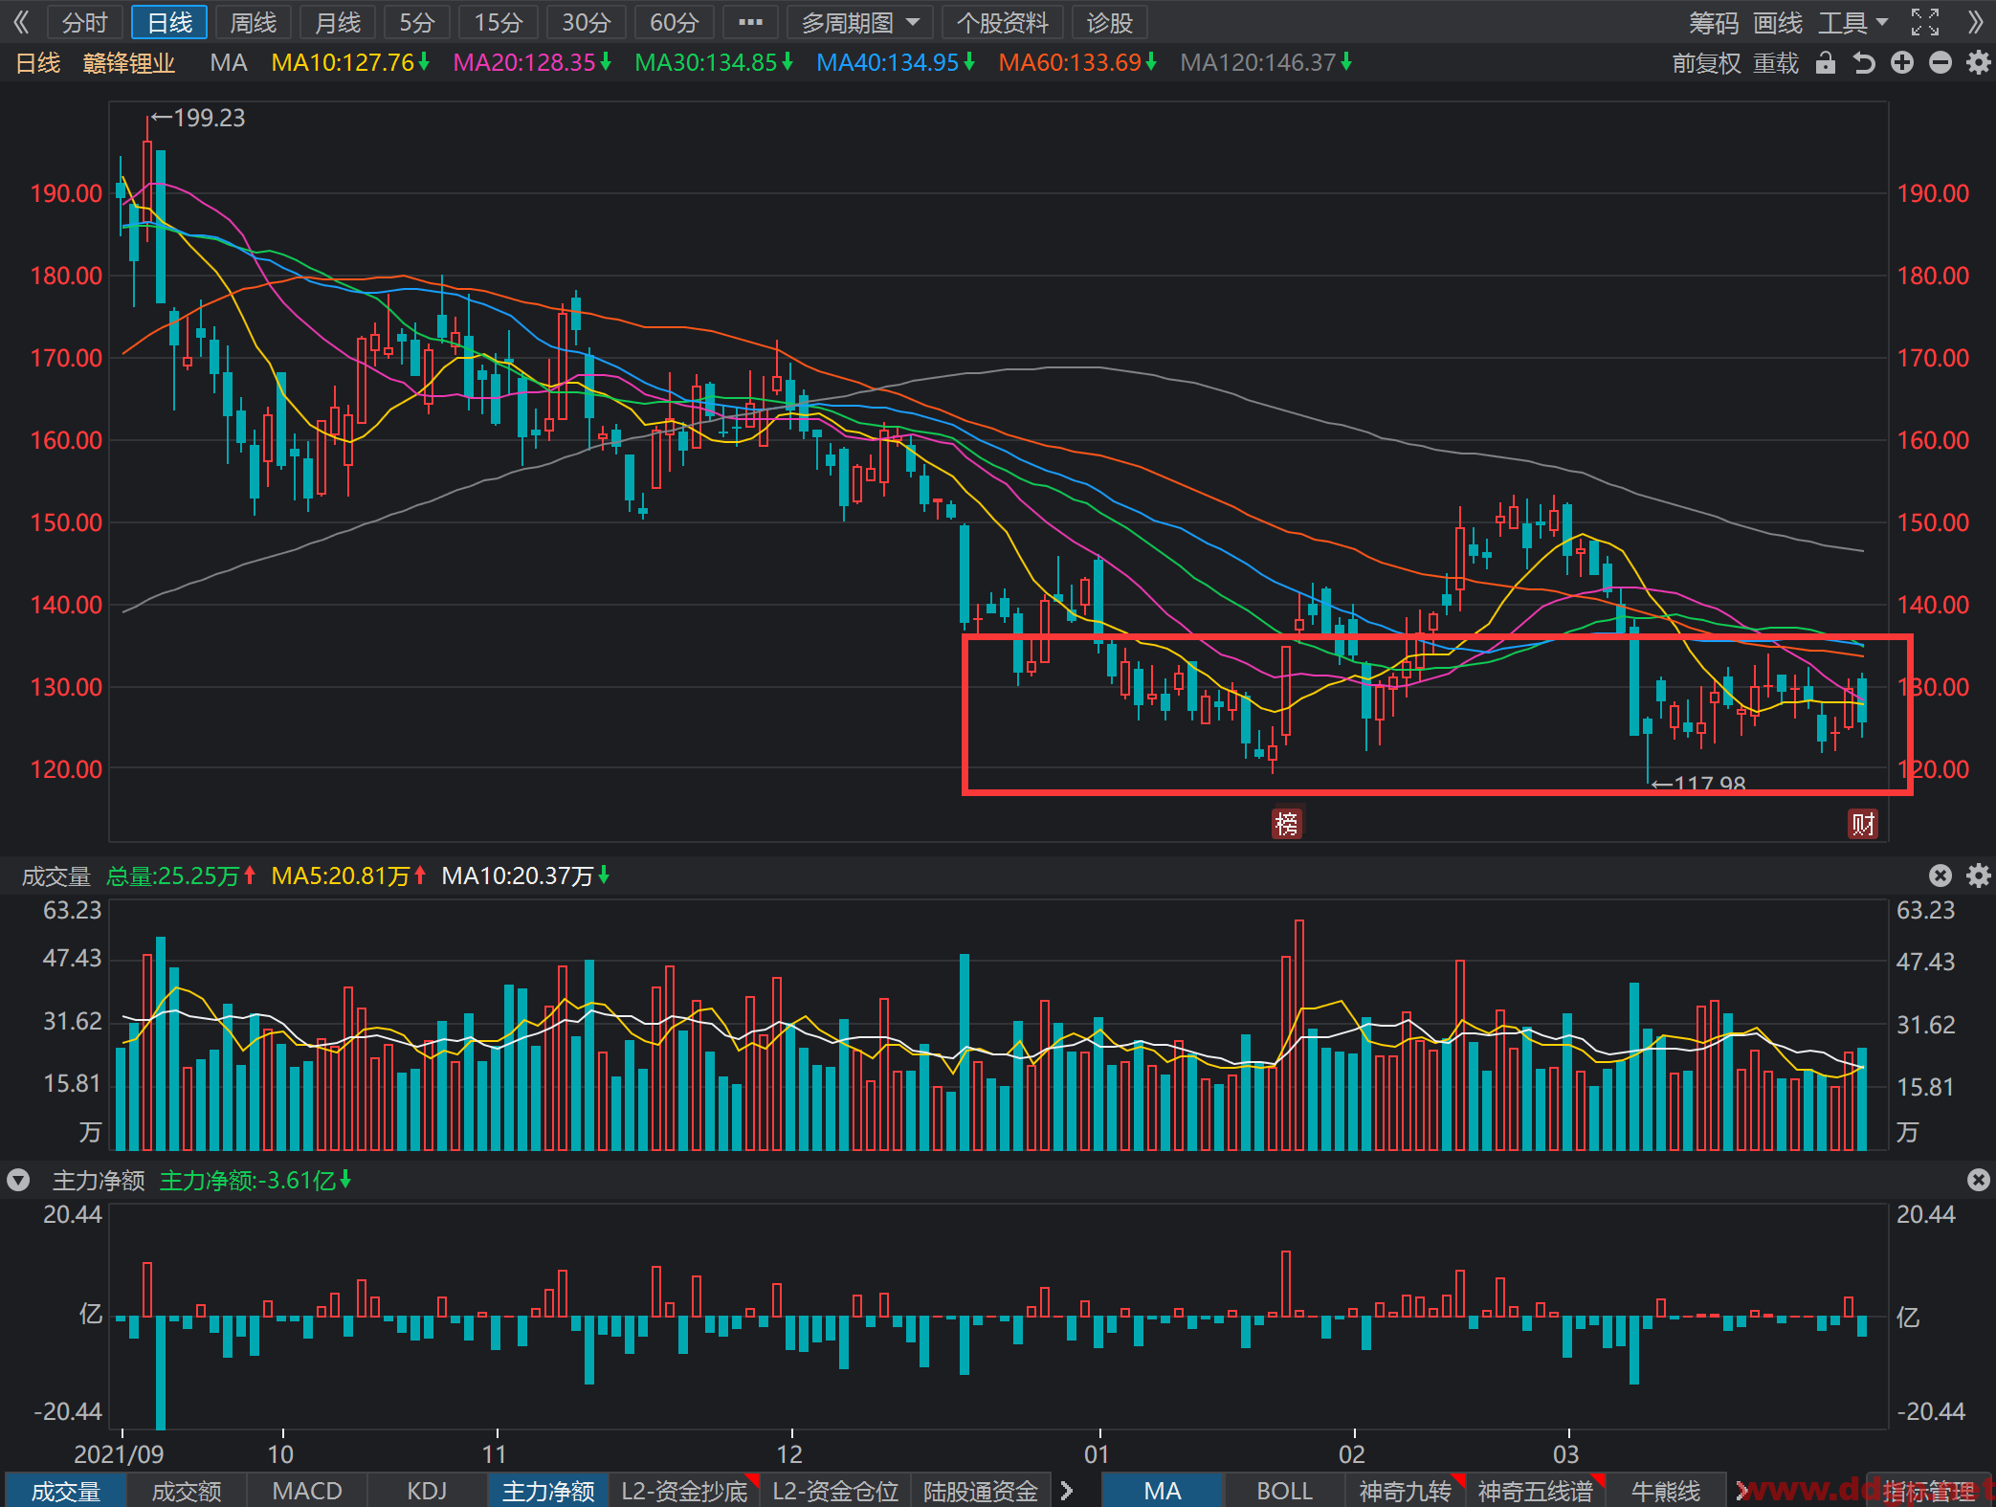Click MA20:128.35 legend value
Viewport: 1996px width, 1507px height.
(532, 63)
